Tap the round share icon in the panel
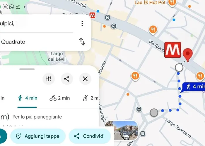205x146 pixels. (67, 79)
